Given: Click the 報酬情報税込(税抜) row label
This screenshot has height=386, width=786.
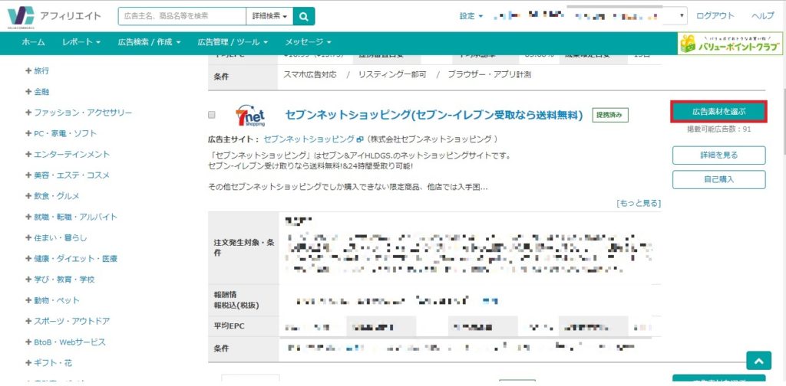Looking at the screenshot, I should coord(238,300).
